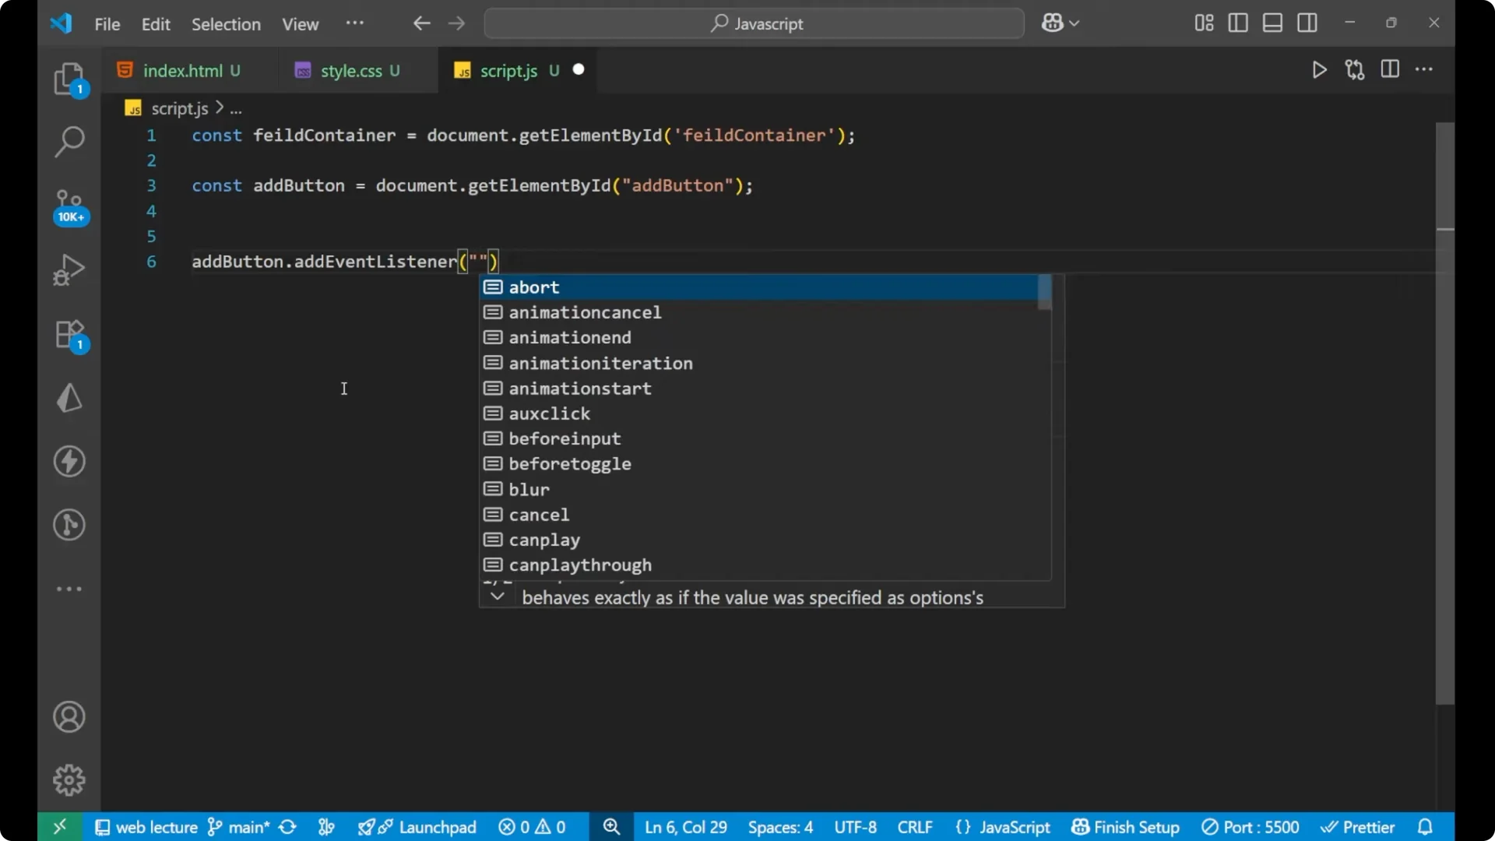Toggle the primary side bar layout
This screenshot has width=1495, height=841.
click(1237, 23)
